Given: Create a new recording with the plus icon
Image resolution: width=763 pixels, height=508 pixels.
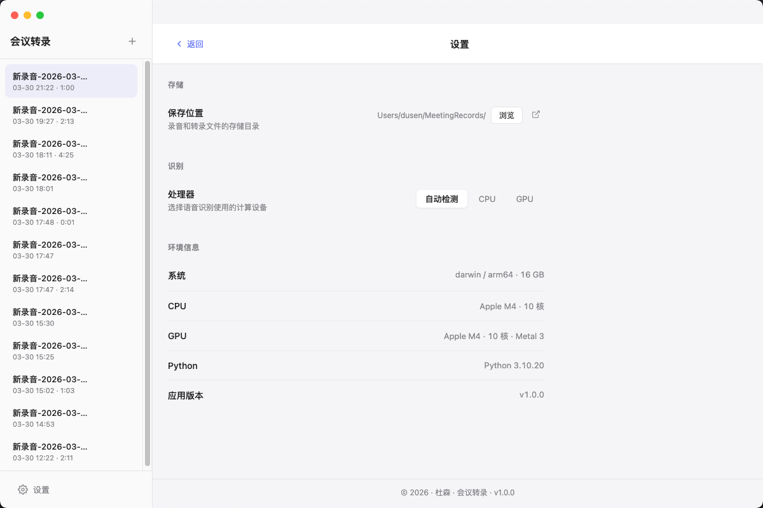Looking at the screenshot, I should click(132, 41).
